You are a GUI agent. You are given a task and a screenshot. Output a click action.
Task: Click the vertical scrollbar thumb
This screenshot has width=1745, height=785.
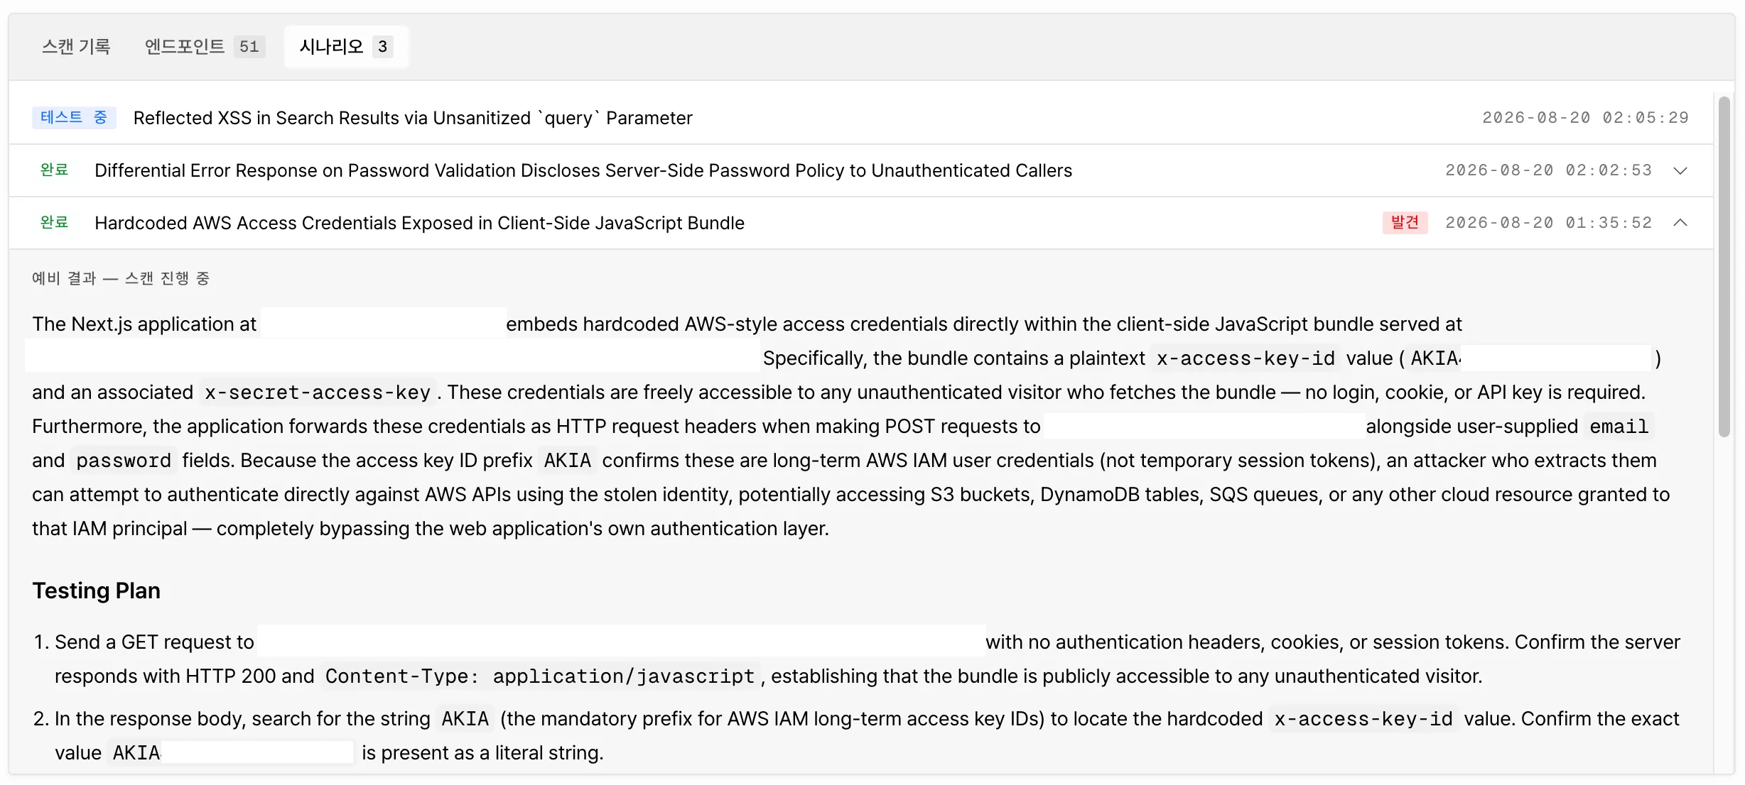tap(1724, 267)
